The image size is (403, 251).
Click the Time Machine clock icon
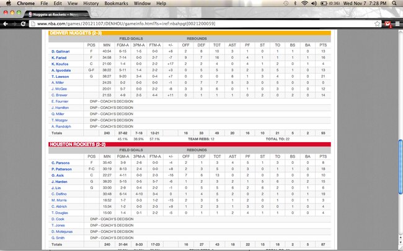point(286,3)
